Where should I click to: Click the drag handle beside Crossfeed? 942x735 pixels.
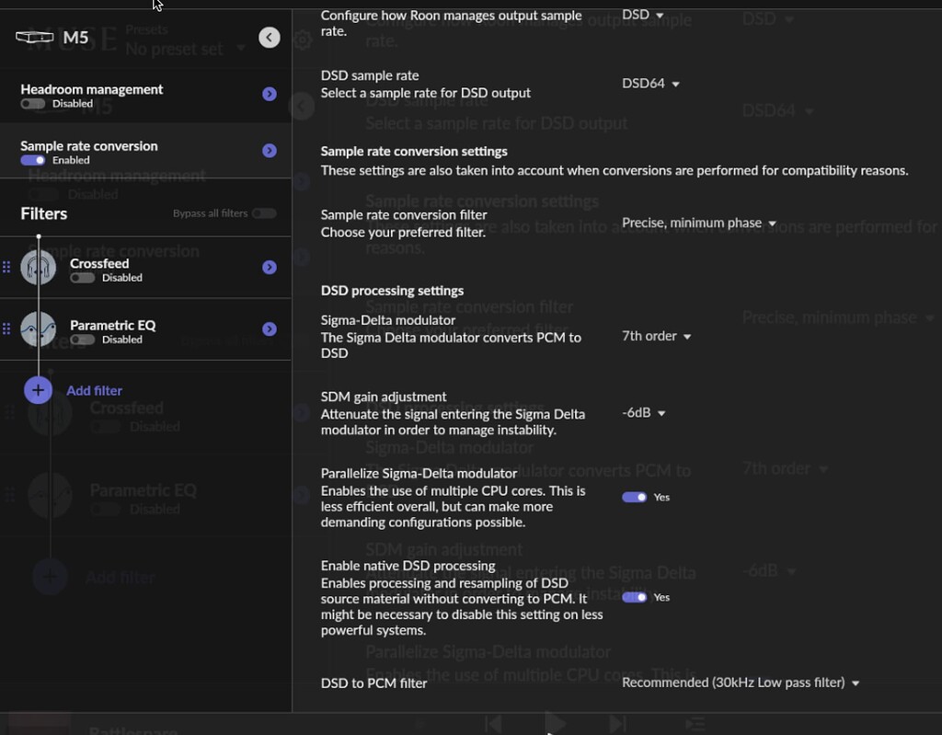pyautogui.click(x=6, y=268)
